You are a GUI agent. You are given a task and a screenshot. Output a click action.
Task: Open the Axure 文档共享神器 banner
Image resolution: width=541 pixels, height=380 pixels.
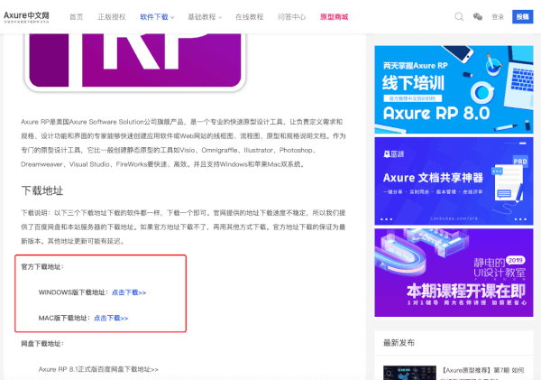click(454, 181)
